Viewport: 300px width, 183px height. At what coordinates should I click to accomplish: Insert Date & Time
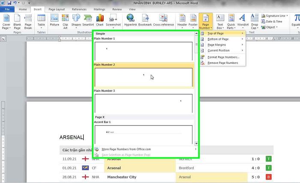272,21
